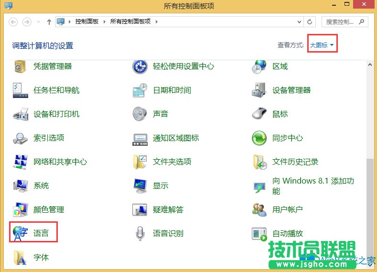The image size is (377, 272).
Task: Click the 同步中心 link text
Action: click(288, 138)
